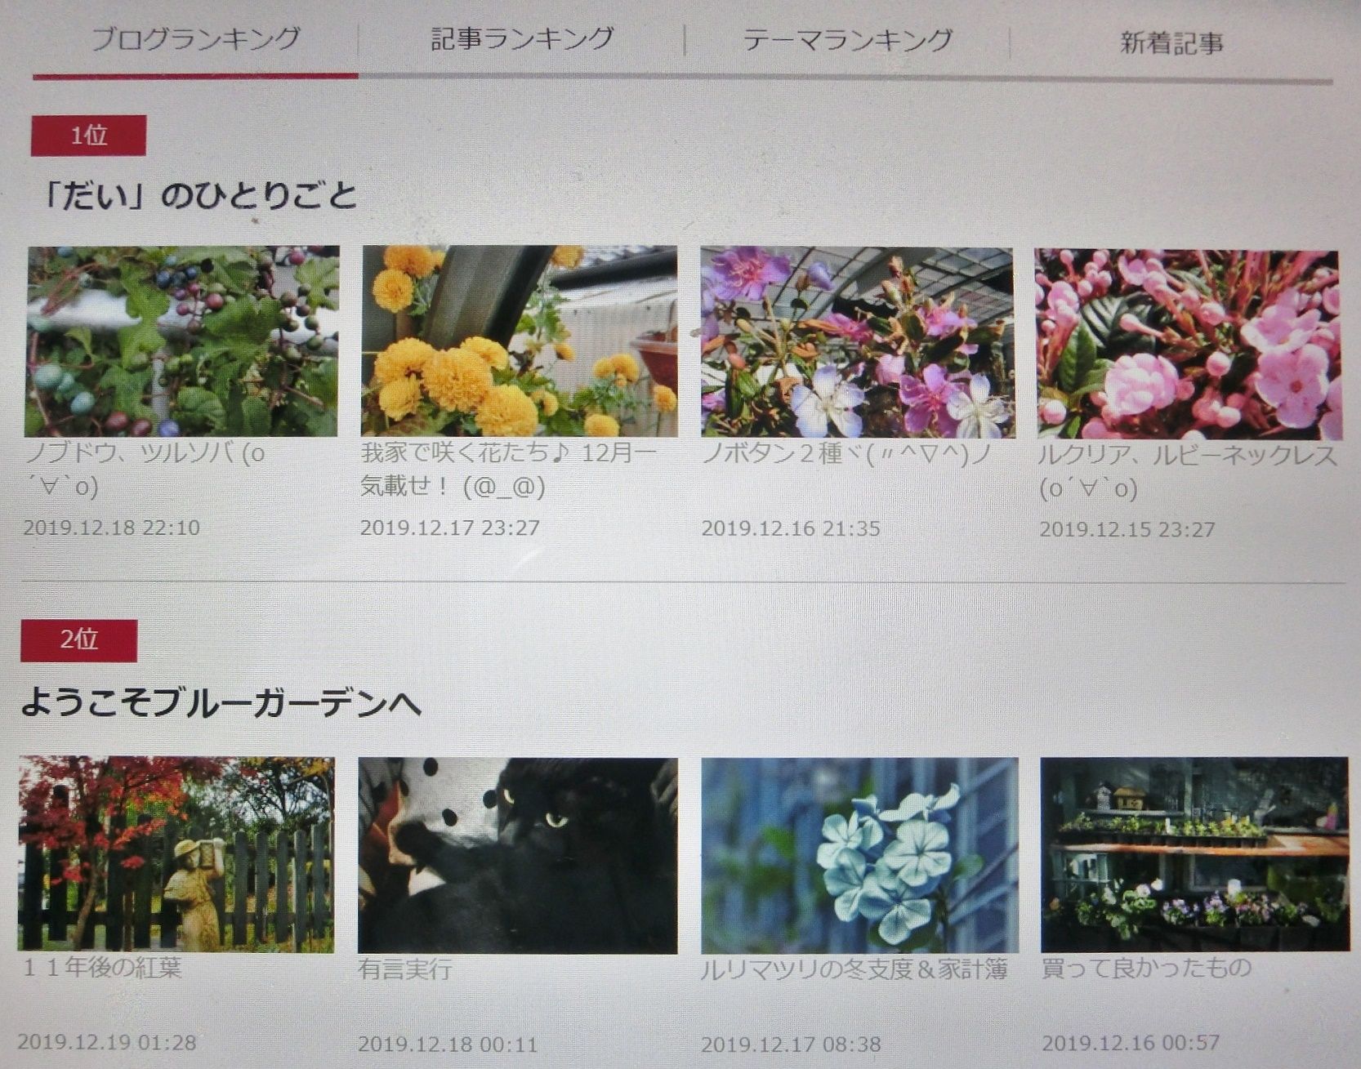
Task: Read the article １１年後の紅葉
Action: tap(102, 969)
